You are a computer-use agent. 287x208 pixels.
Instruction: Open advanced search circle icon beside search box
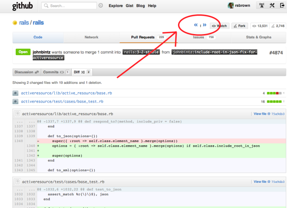click(x=100, y=5)
